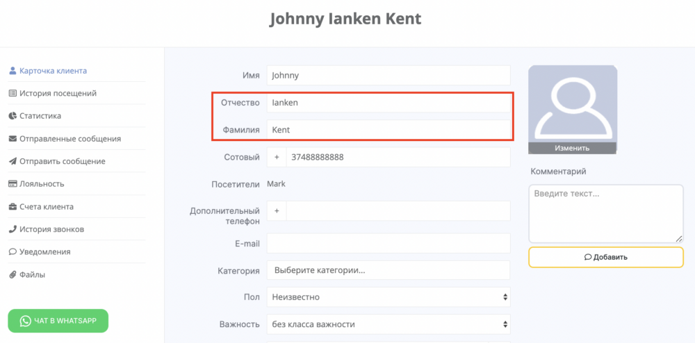Click Изменить on the avatar photo
This screenshot has height=343, width=695.
(572, 149)
